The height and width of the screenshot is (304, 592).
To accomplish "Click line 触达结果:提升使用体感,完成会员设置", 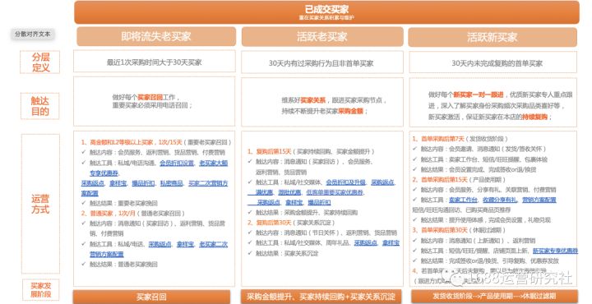I will pos(486,220).
